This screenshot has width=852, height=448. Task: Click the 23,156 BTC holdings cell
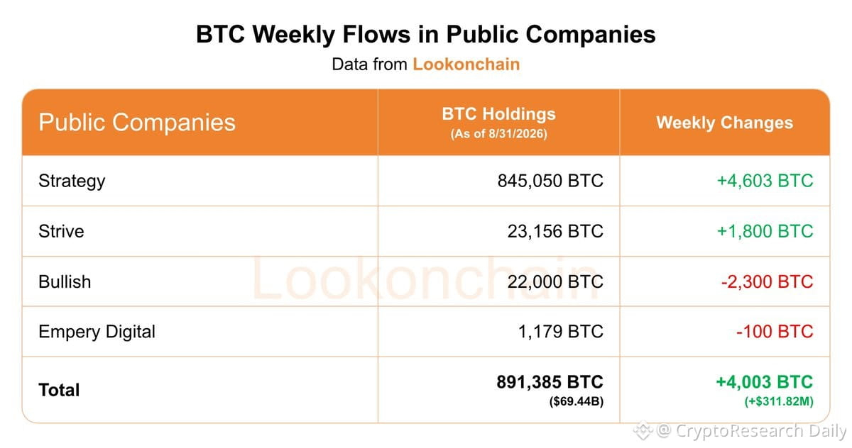pyautogui.click(x=557, y=231)
